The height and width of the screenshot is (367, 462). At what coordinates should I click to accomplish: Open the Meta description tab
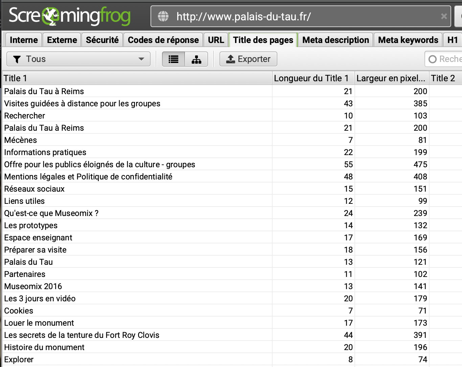336,40
